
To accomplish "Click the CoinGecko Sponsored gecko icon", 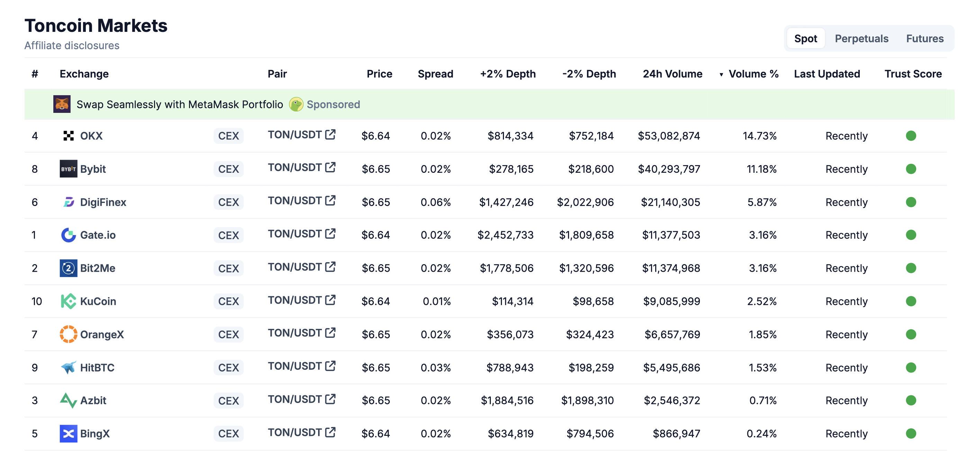I will pos(296,104).
